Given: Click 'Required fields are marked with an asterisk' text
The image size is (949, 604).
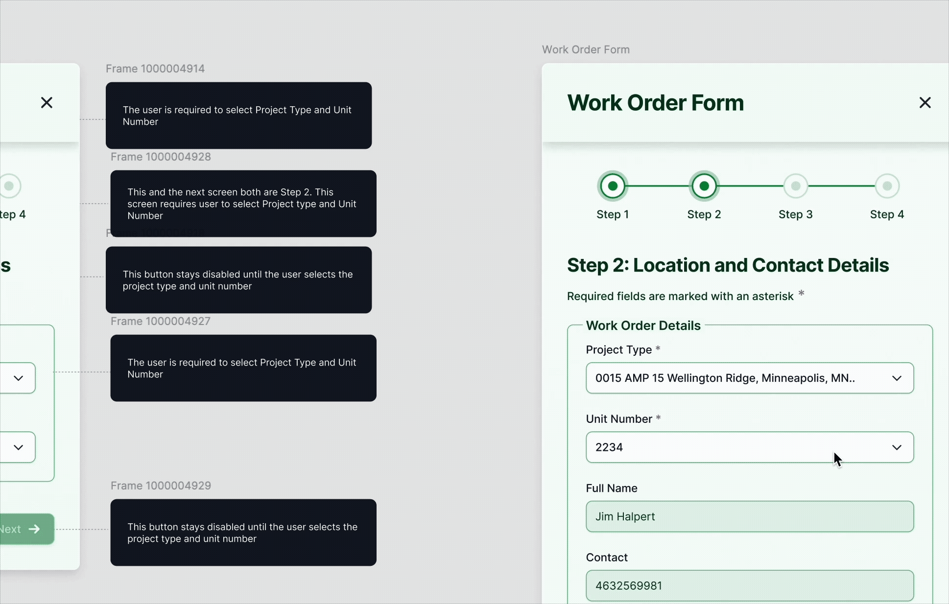Looking at the screenshot, I should coord(680,296).
